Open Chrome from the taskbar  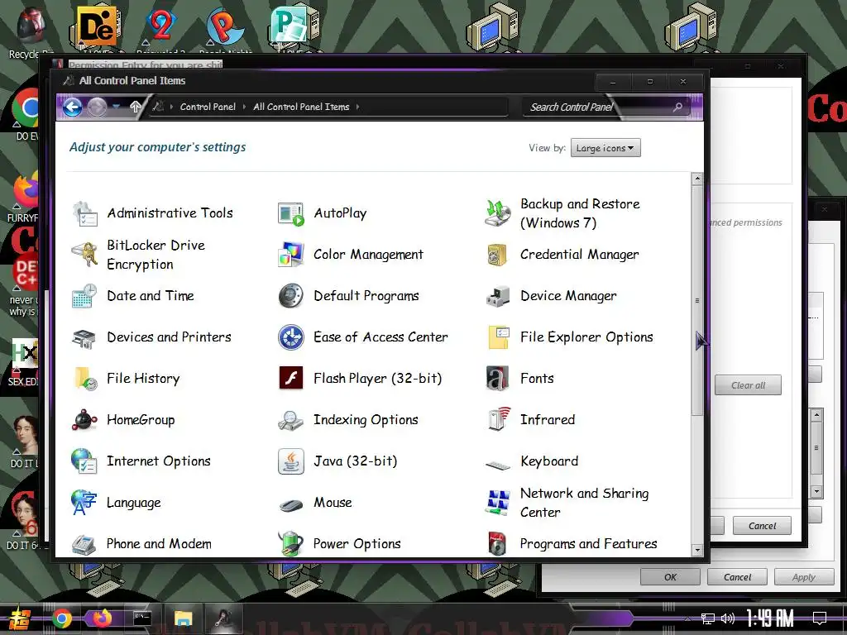coord(61,618)
